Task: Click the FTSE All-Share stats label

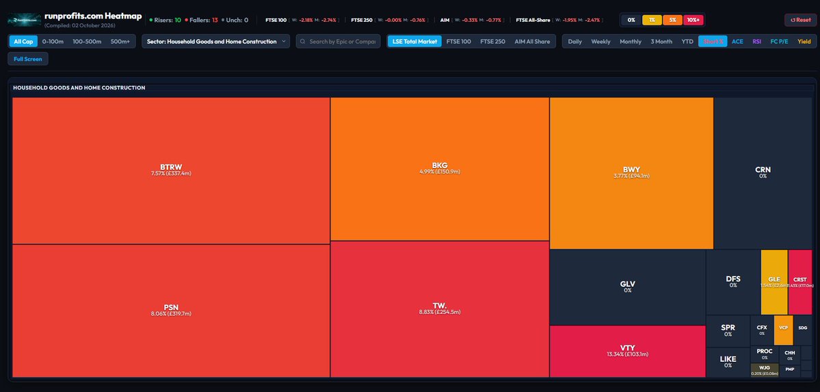Action: (533, 20)
